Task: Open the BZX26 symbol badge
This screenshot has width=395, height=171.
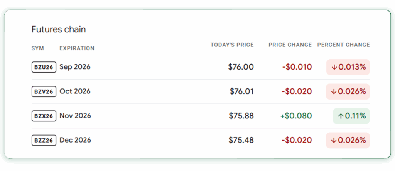Action: [x=44, y=116]
